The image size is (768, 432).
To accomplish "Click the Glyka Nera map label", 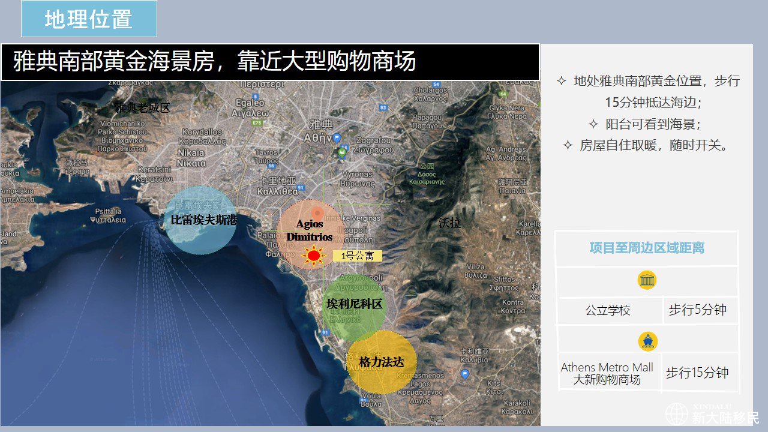I will coord(508,113).
